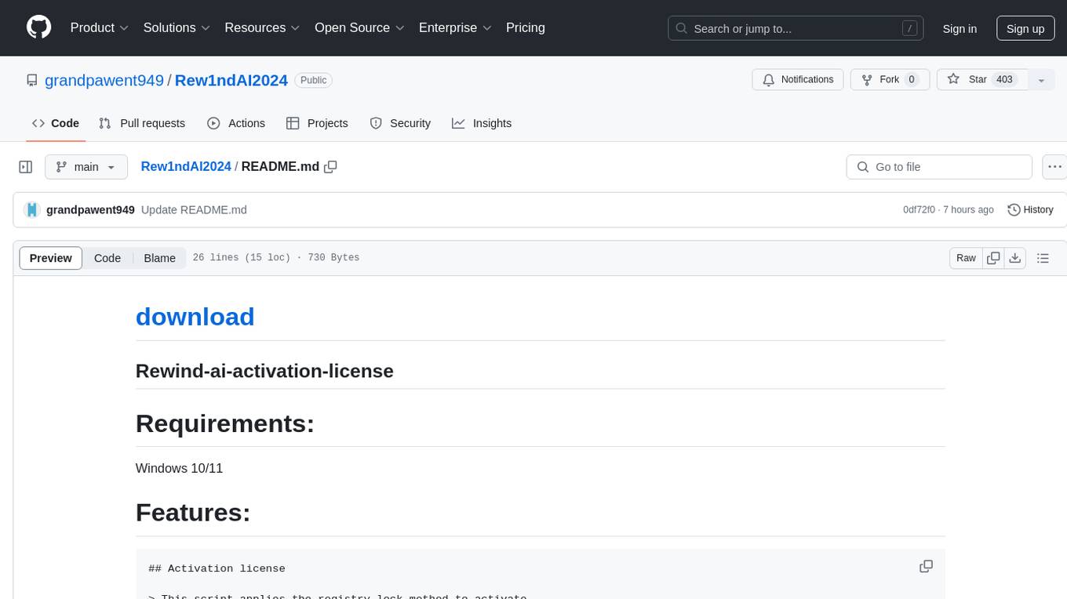This screenshot has height=599, width=1067.
Task: Open the Rew1ndAI2024 repository title link
Action: [231, 80]
